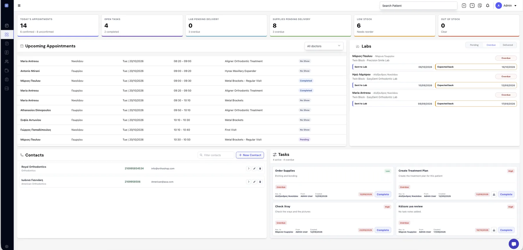The image size is (523, 250).
Task: Open the All doctors dropdown
Action: (324, 46)
